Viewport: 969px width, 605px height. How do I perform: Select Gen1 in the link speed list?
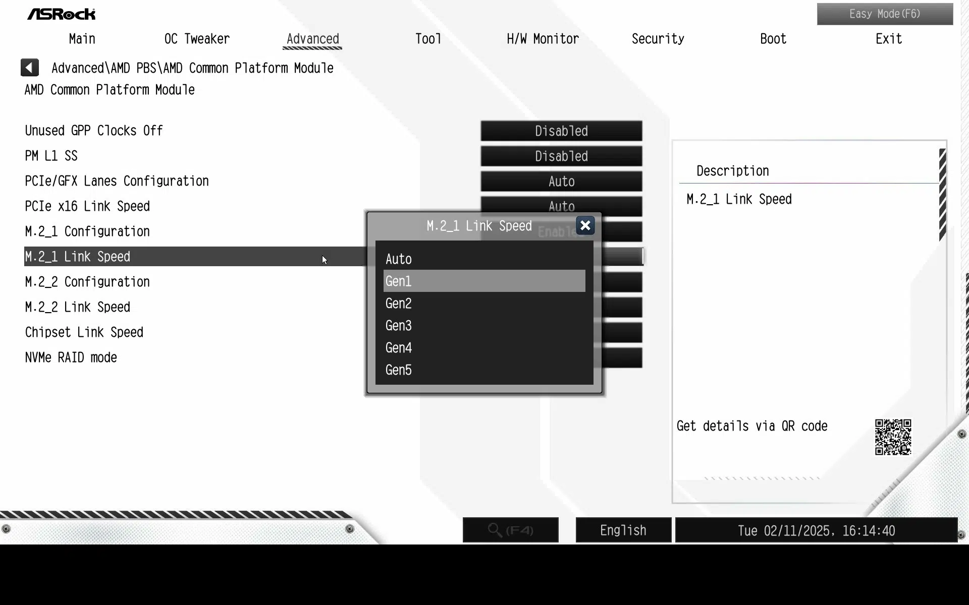pyautogui.click(x=484, y=281)
